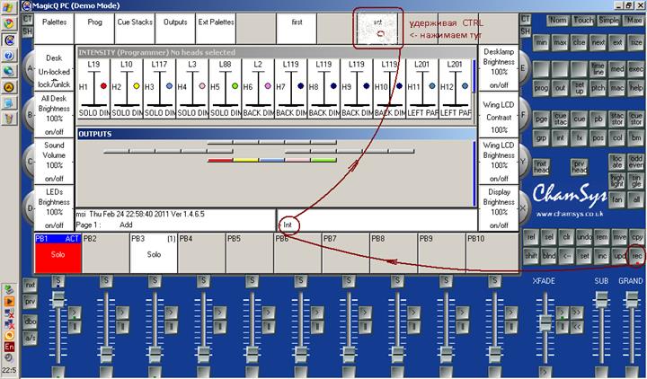Click the cpy copy button
The width and height of the screenshot is (647, 379).
point(637,237)
